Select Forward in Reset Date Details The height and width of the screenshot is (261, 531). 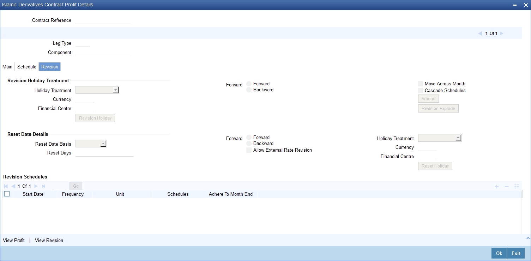pos(249,138)
